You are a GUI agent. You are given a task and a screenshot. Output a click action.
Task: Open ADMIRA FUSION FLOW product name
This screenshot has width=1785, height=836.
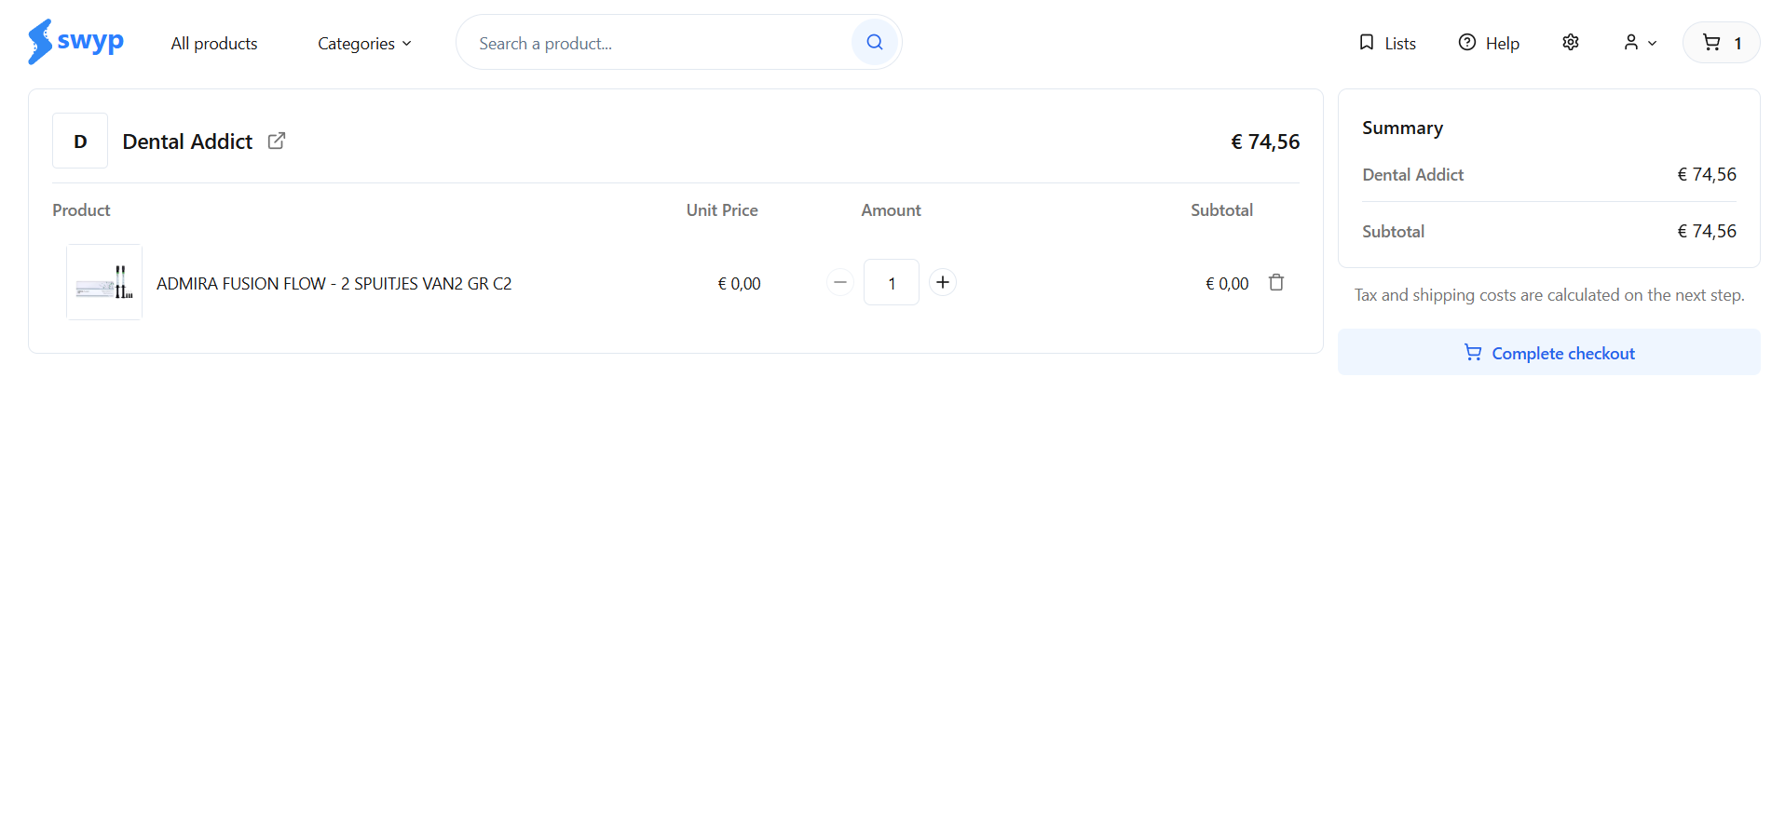coord(334,283)
